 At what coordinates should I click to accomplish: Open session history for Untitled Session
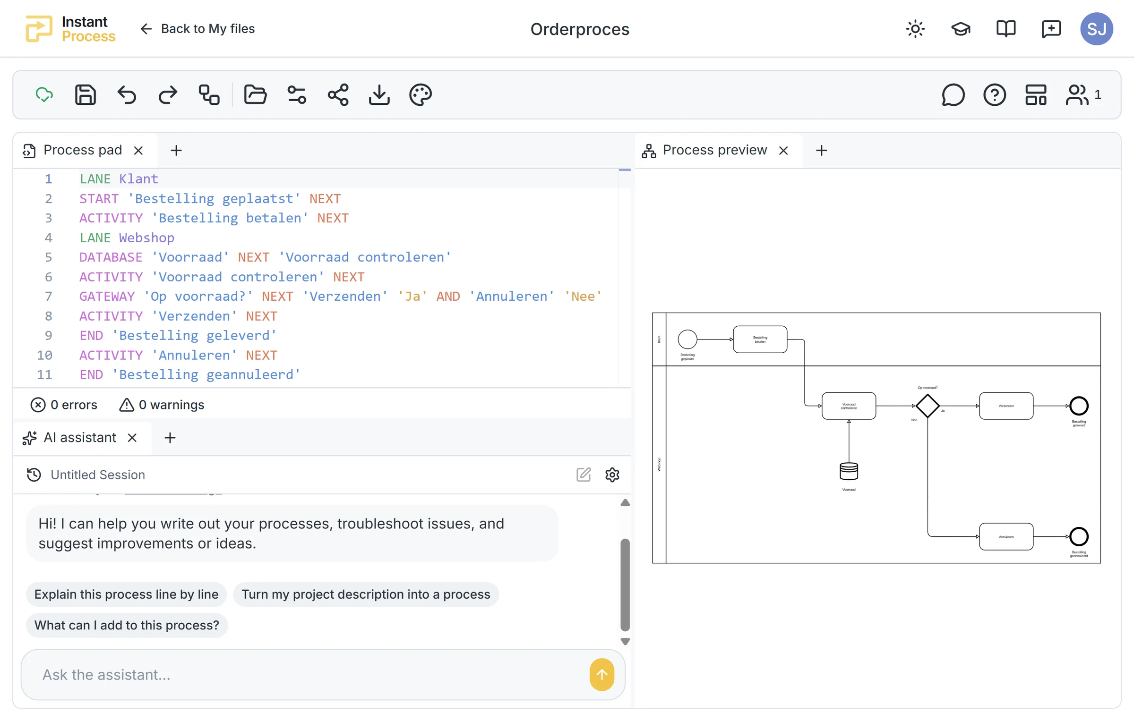pyautogui.click(x=34, y=475)
